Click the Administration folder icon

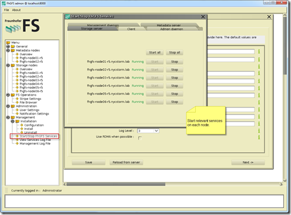(x=13, y=106)
